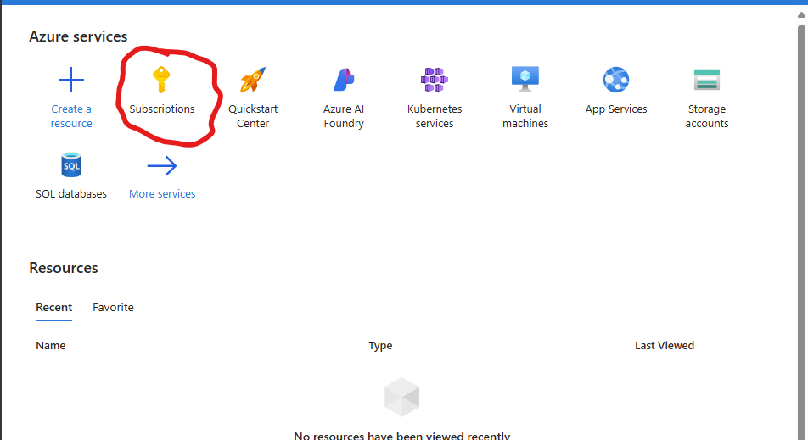
Task: Click the 'Storage accounts' text label
Action: click(x=707, y=116)
